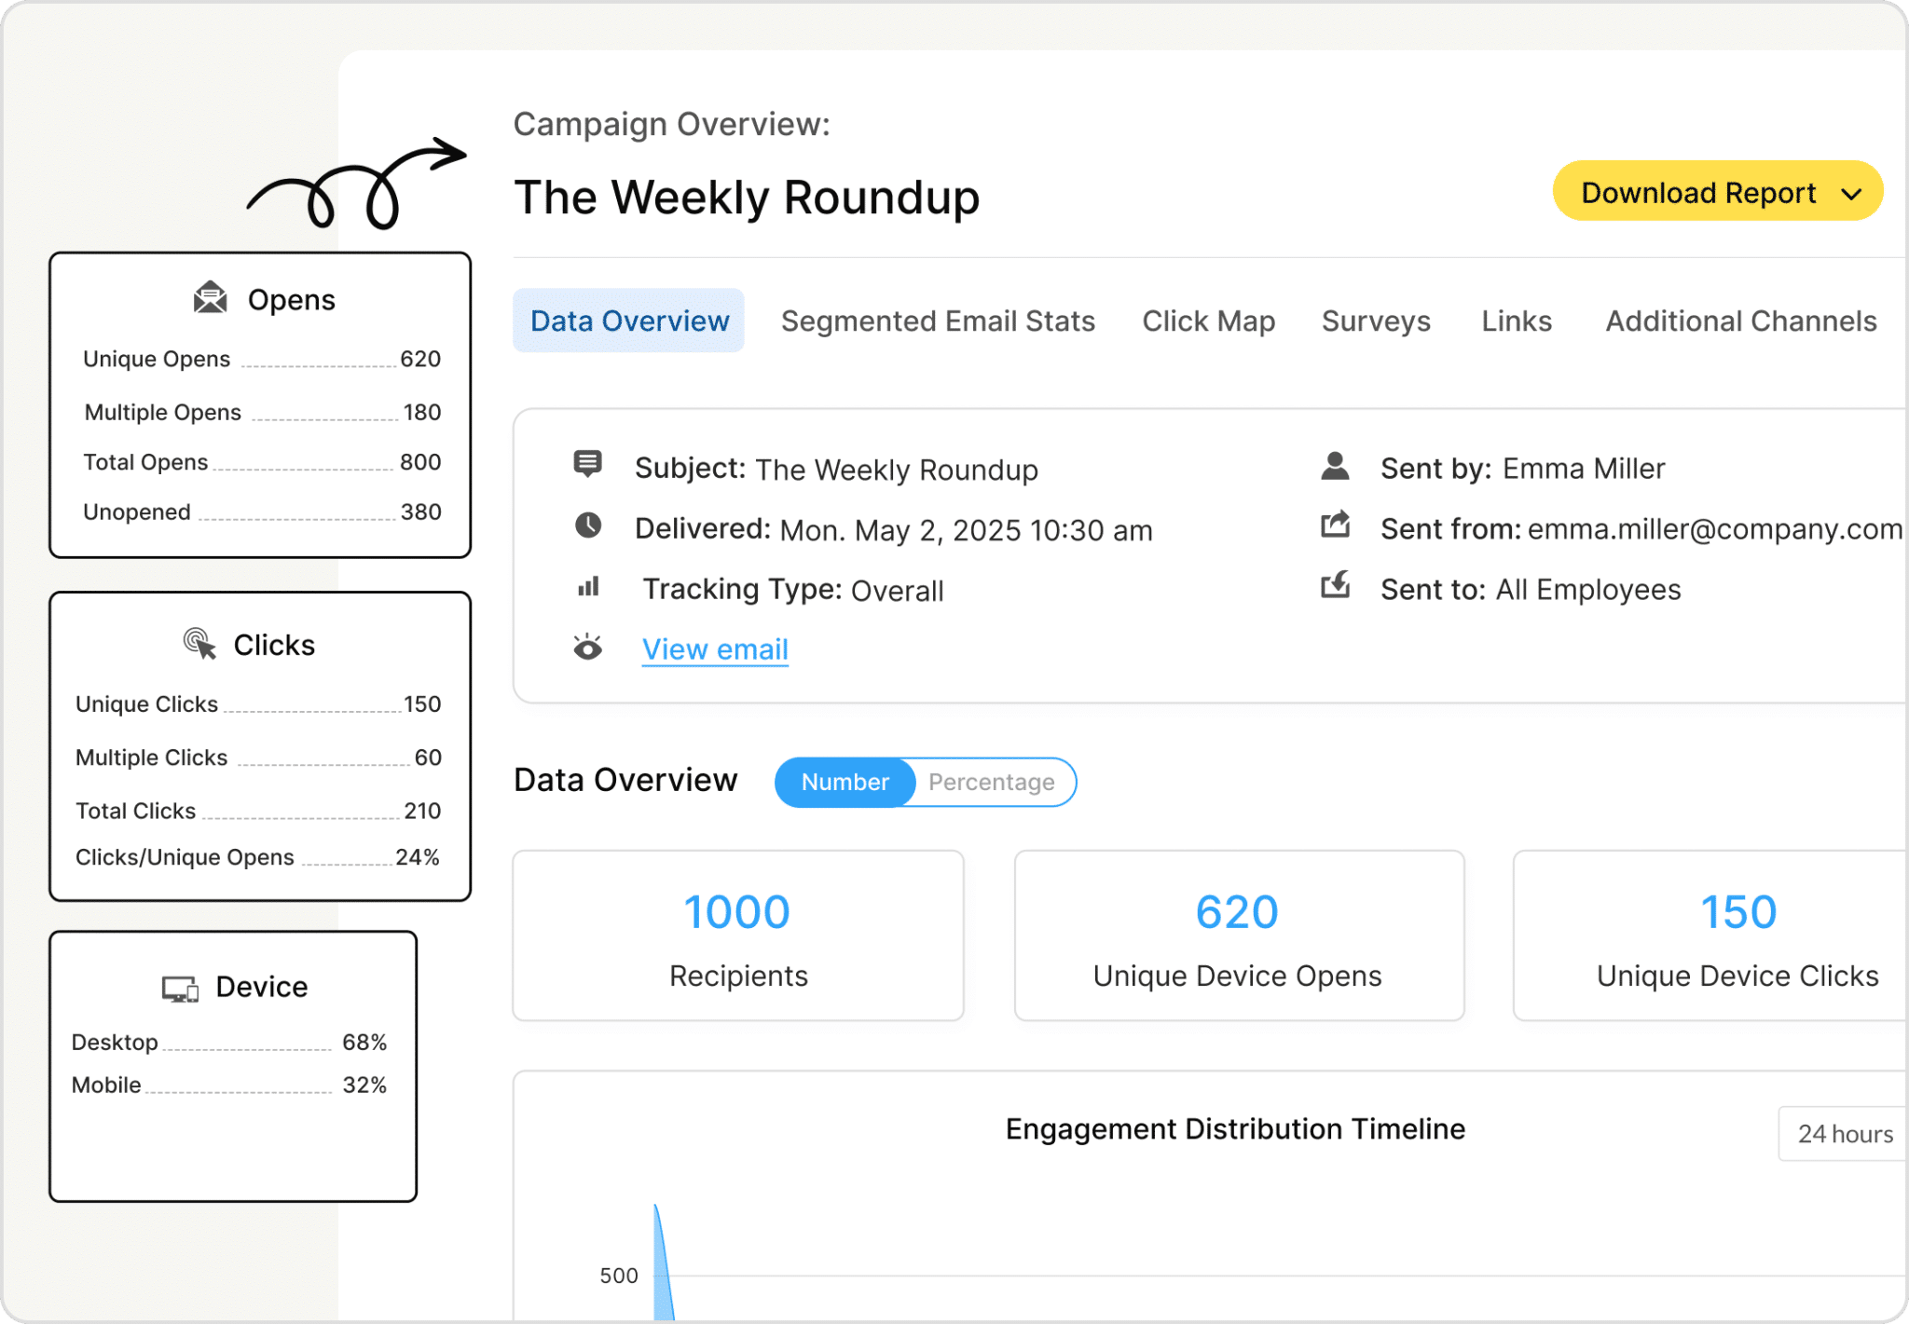Switch data view to Number
This screenshot has height=1324, width=1909.
click(845, 782)
